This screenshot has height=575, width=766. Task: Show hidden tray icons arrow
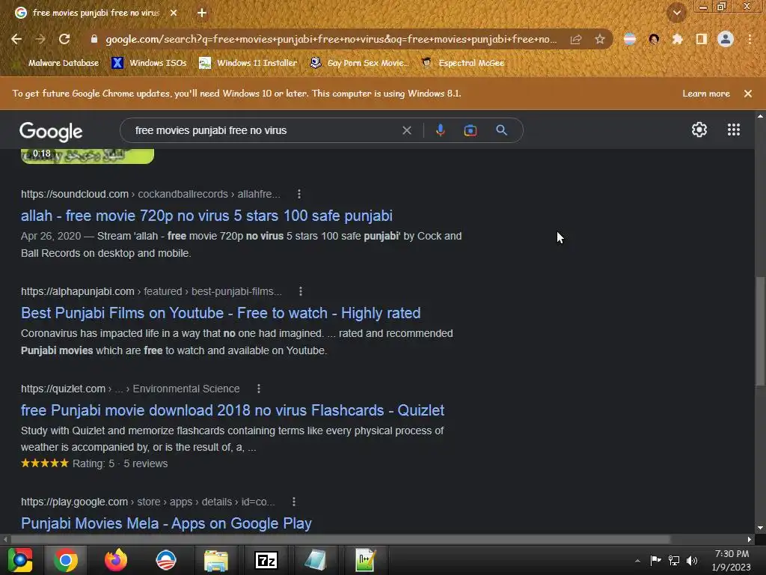click(637, 560)
